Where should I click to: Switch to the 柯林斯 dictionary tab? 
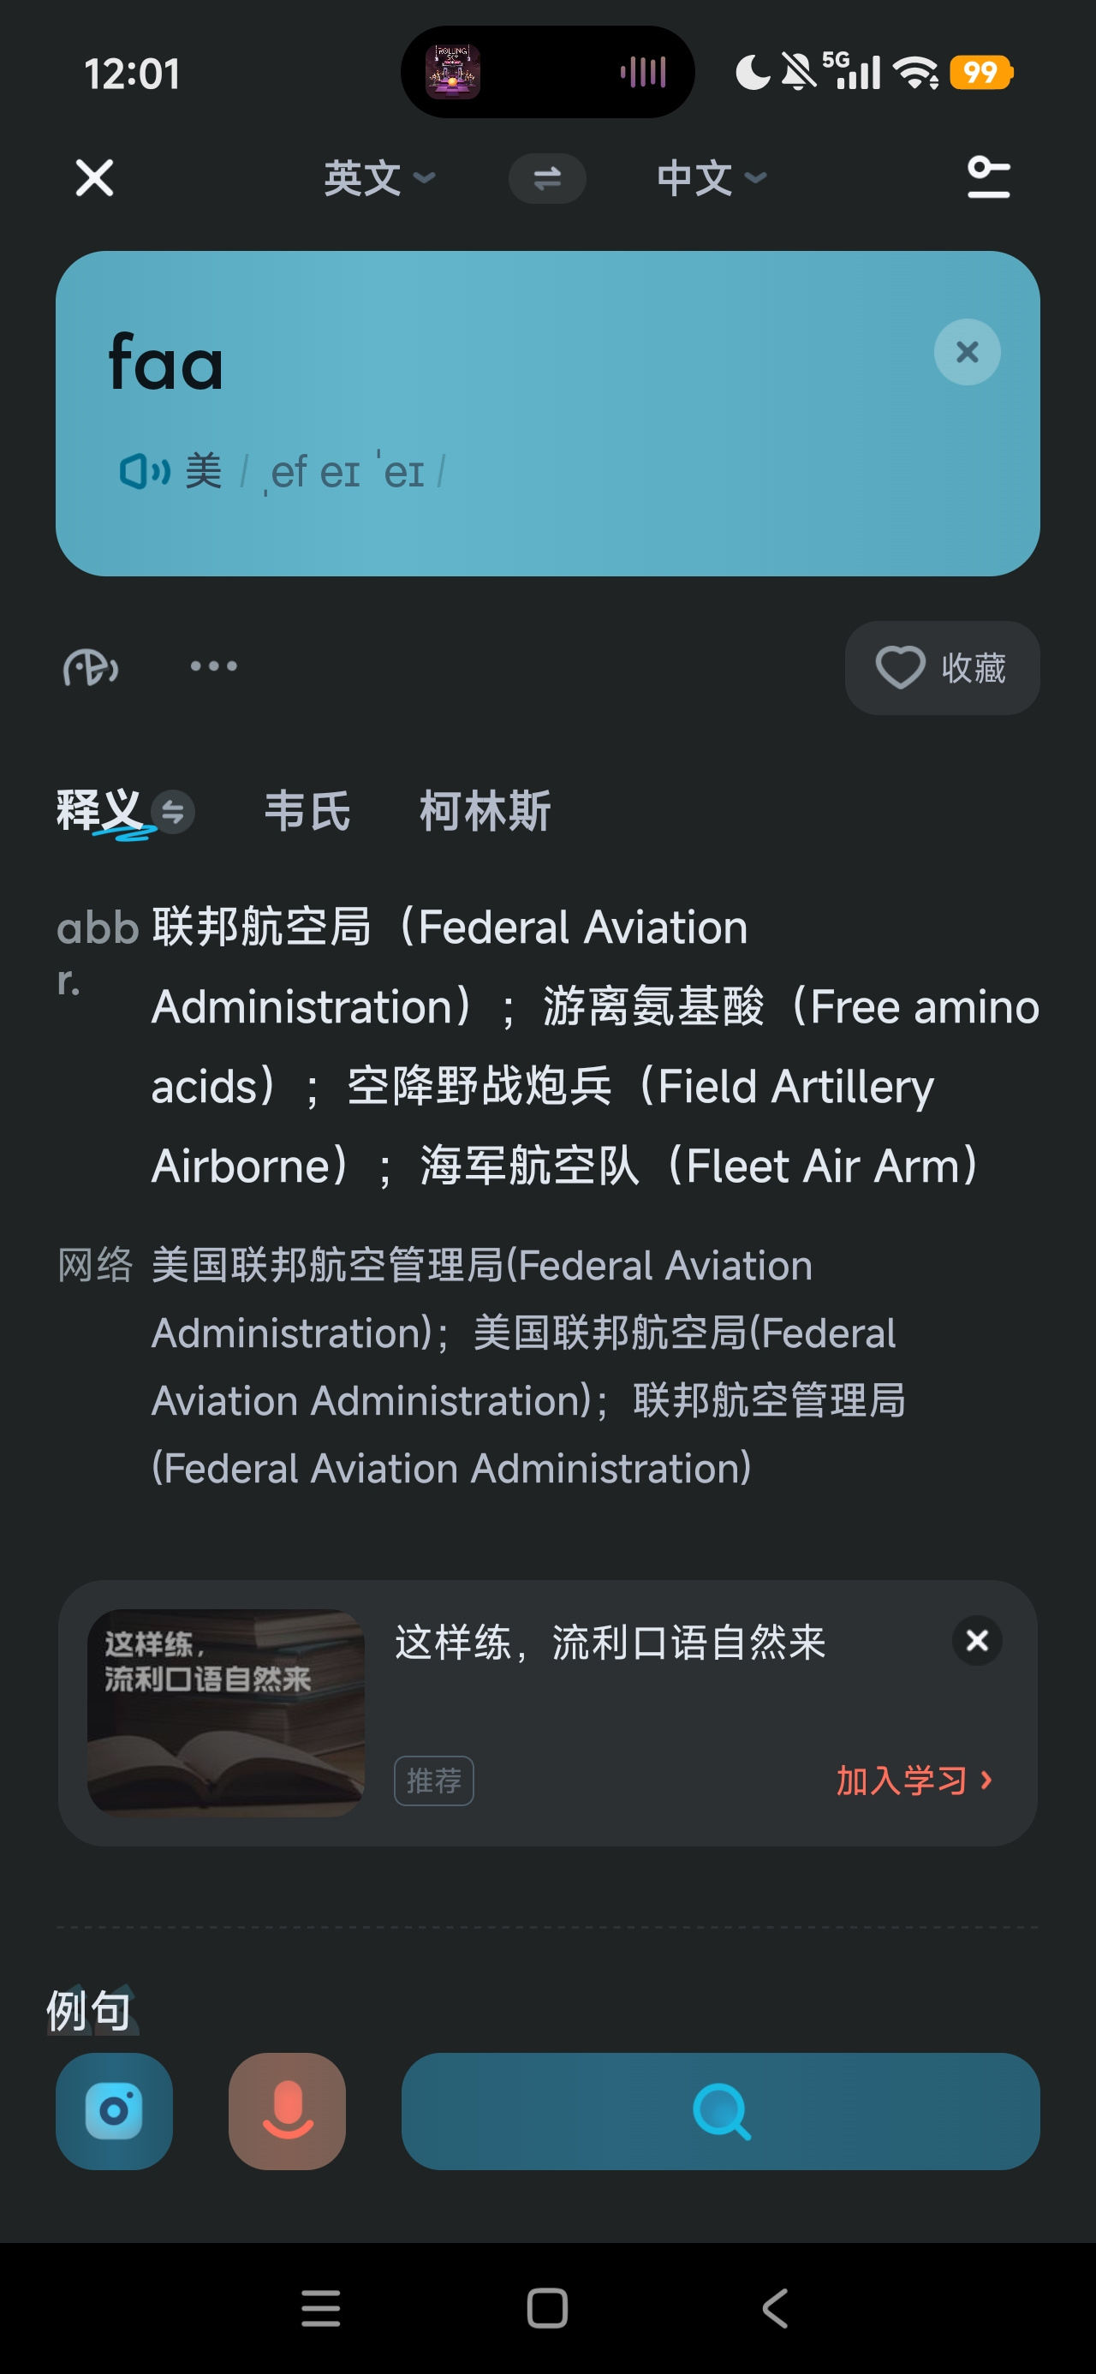tap(485, 811)
